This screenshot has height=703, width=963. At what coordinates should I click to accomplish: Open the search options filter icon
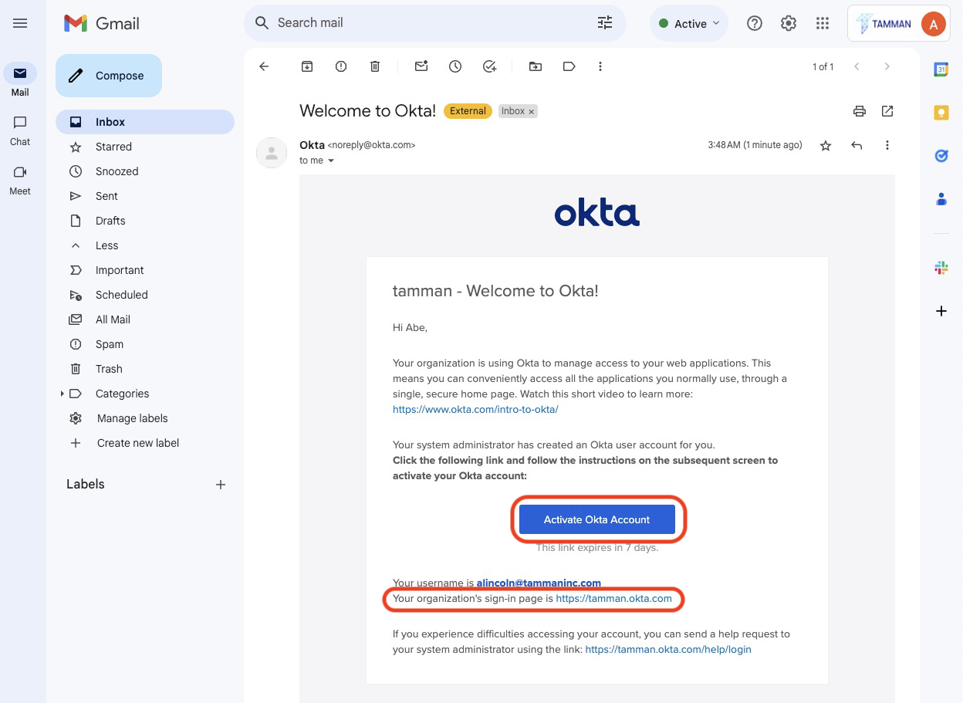pyautogui.click(x=605, y=23)
